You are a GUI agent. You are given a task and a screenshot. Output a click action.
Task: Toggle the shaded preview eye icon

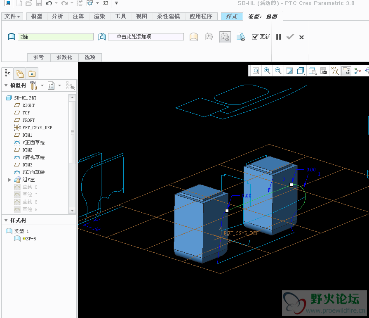[x=241, y=37]
